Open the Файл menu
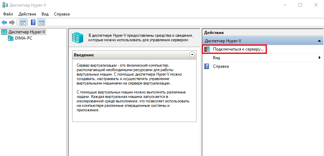324x156 pixels. 8,14
